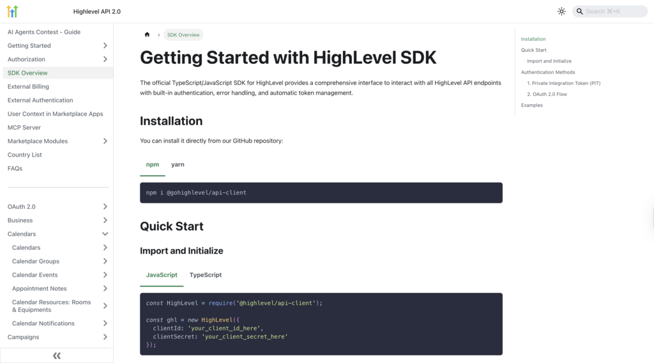The height and width of the screenshot is (363, 654).
Task: Select SDK Overview in sidebar
Action: pyautogui.click(x=58, y=73)
